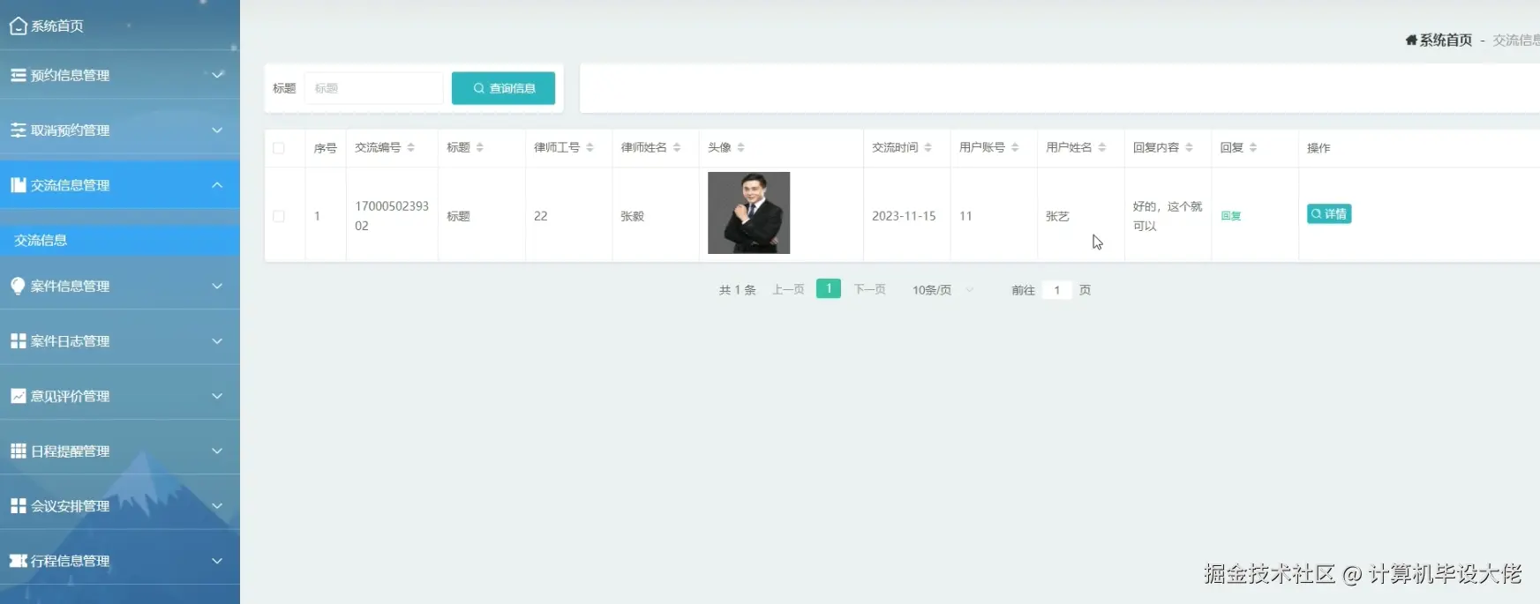Expand 取消预约管理 chevron
The height and width of the screenshot is (604, 1540).
217,130
